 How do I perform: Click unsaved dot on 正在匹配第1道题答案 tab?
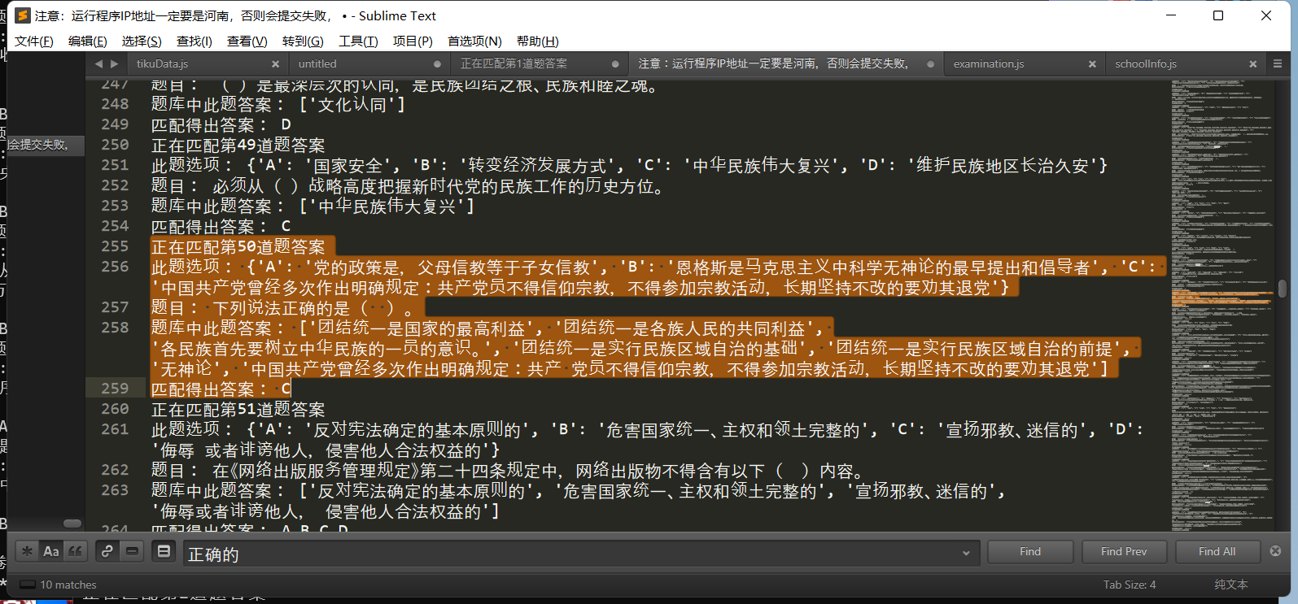pyautogui.click(x=615, y=64)
